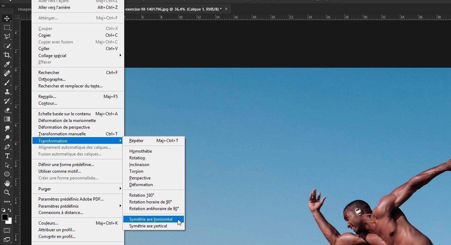Change the screen mode icon

[7, 240]
